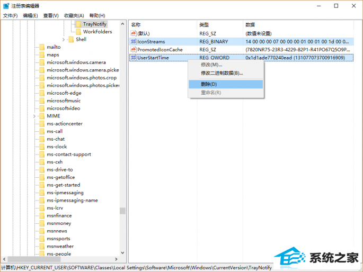Click the msnfinance folder icon

[42, 215]
